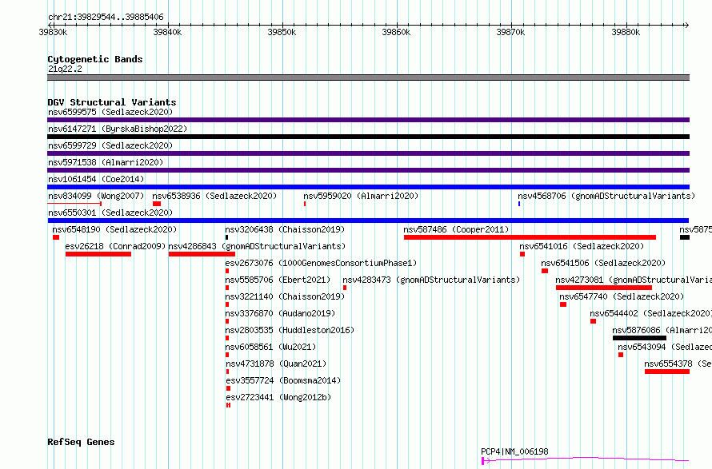Viewport: 712px width, 469px height.
Task: Open the nsv4283473 (gnomADStructuralVariants) label
Action: [431, 280]
